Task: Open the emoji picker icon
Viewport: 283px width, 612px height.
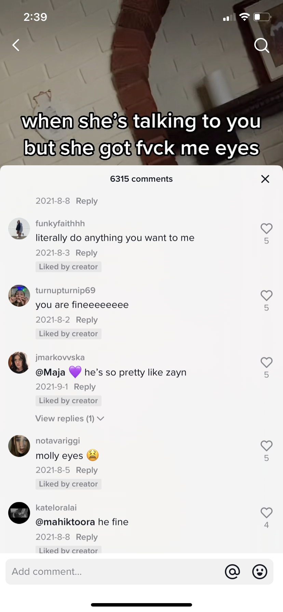Action: click(x=260, y=571)
